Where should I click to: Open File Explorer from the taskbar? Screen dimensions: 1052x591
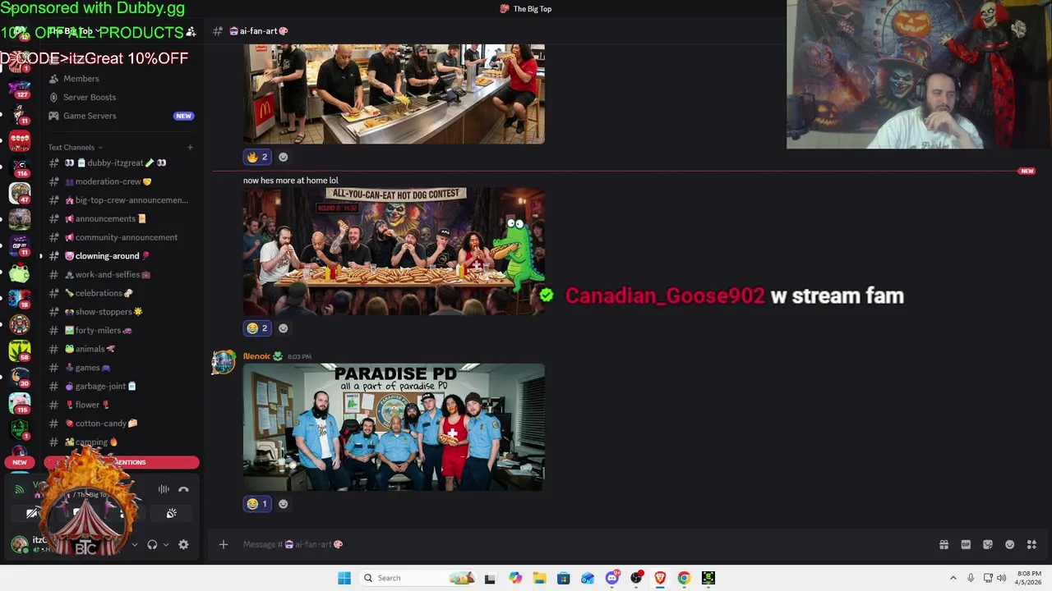pyautogui.click(x=539, y=578)
